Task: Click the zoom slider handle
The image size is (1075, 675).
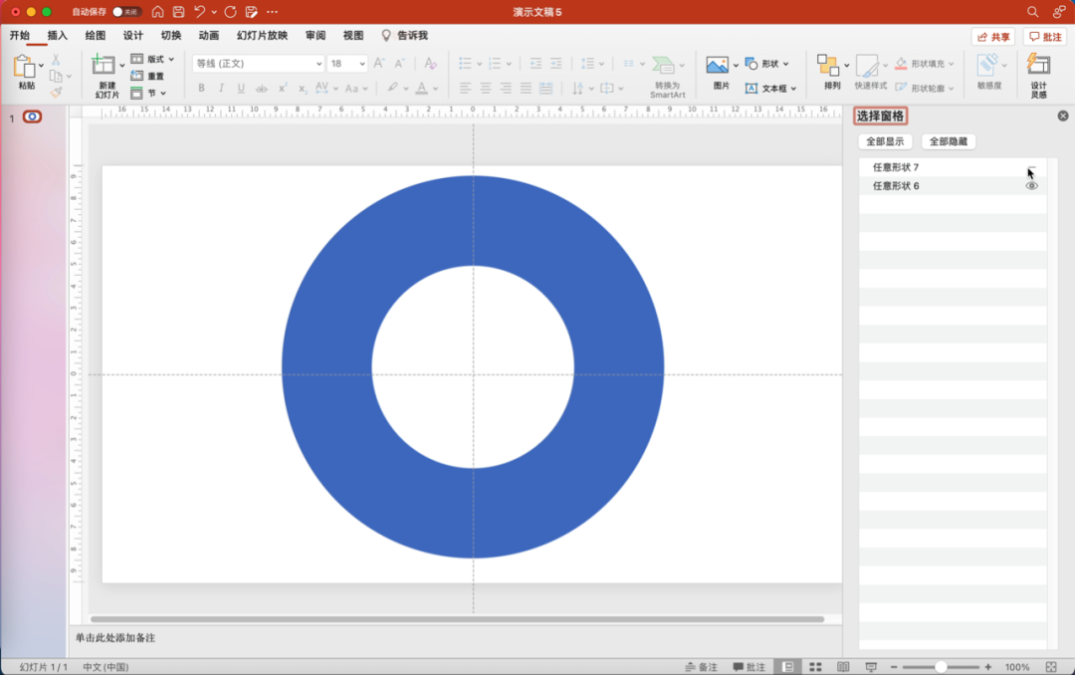Action: point(941,667)
